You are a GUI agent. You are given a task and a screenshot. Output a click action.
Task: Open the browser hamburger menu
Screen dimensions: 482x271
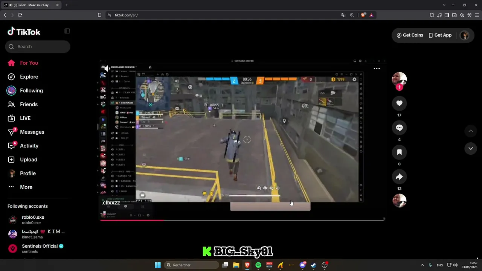(x=477, y=15)
